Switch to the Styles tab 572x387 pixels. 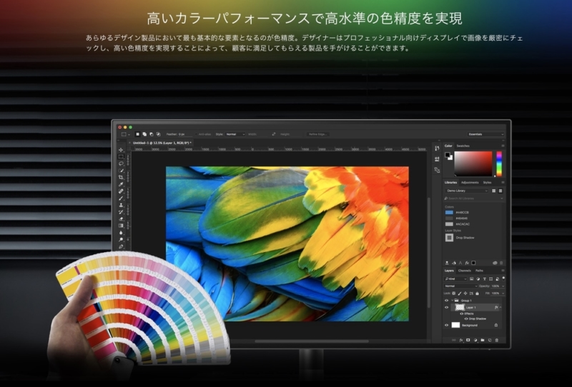click(x=487, y=182)
